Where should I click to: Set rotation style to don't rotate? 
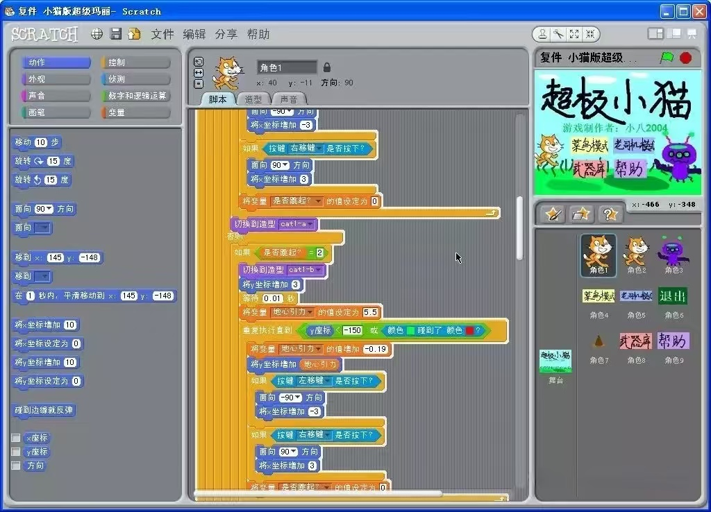[199, 83]
